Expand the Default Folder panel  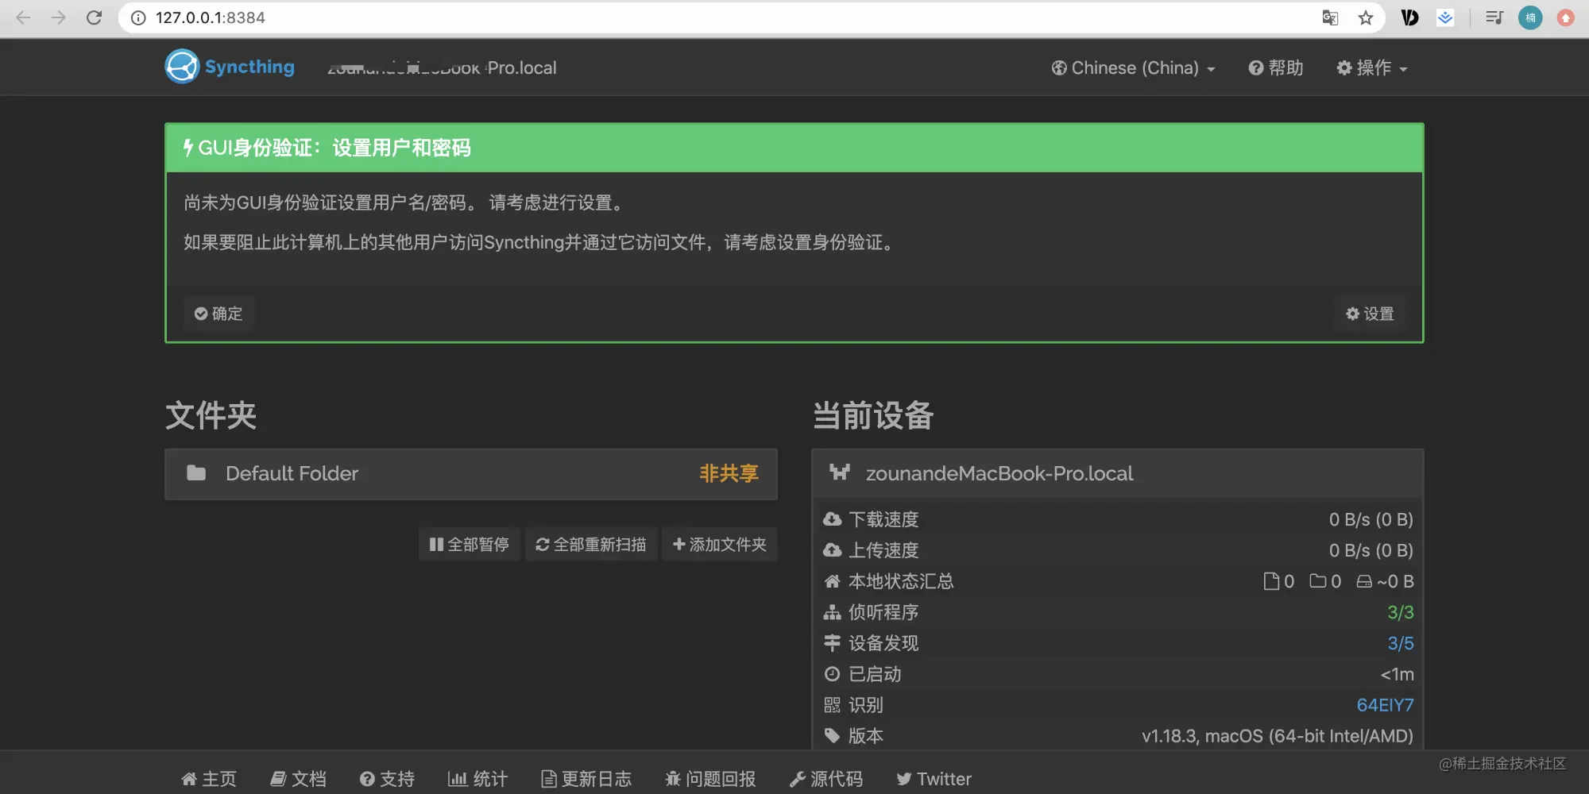click(x=470, y=474)
